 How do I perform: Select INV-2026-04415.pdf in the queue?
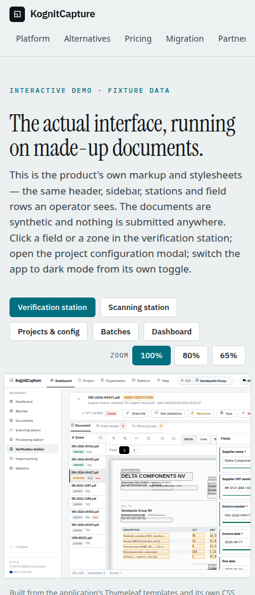point(87,462)
